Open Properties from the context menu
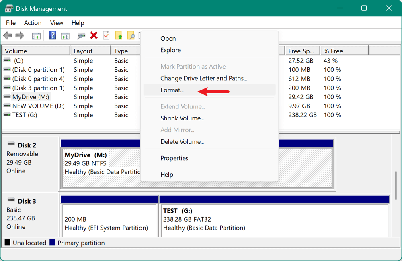This screenshot has height=261, width=402. pyautogui.click(x=174, y=158)
